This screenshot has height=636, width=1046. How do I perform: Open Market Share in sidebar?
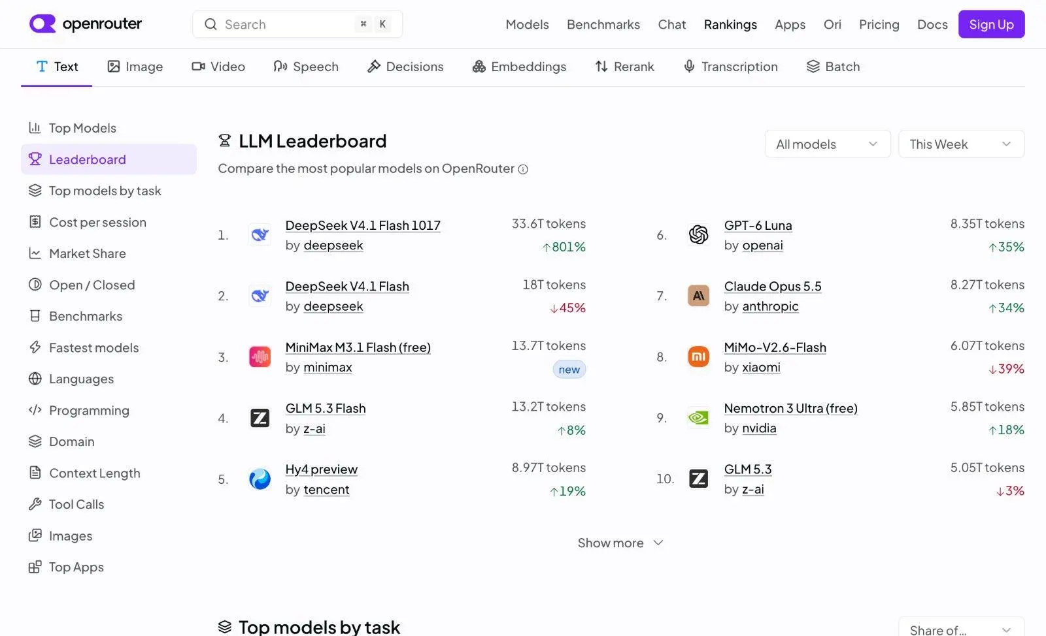[x=109, y=253]
